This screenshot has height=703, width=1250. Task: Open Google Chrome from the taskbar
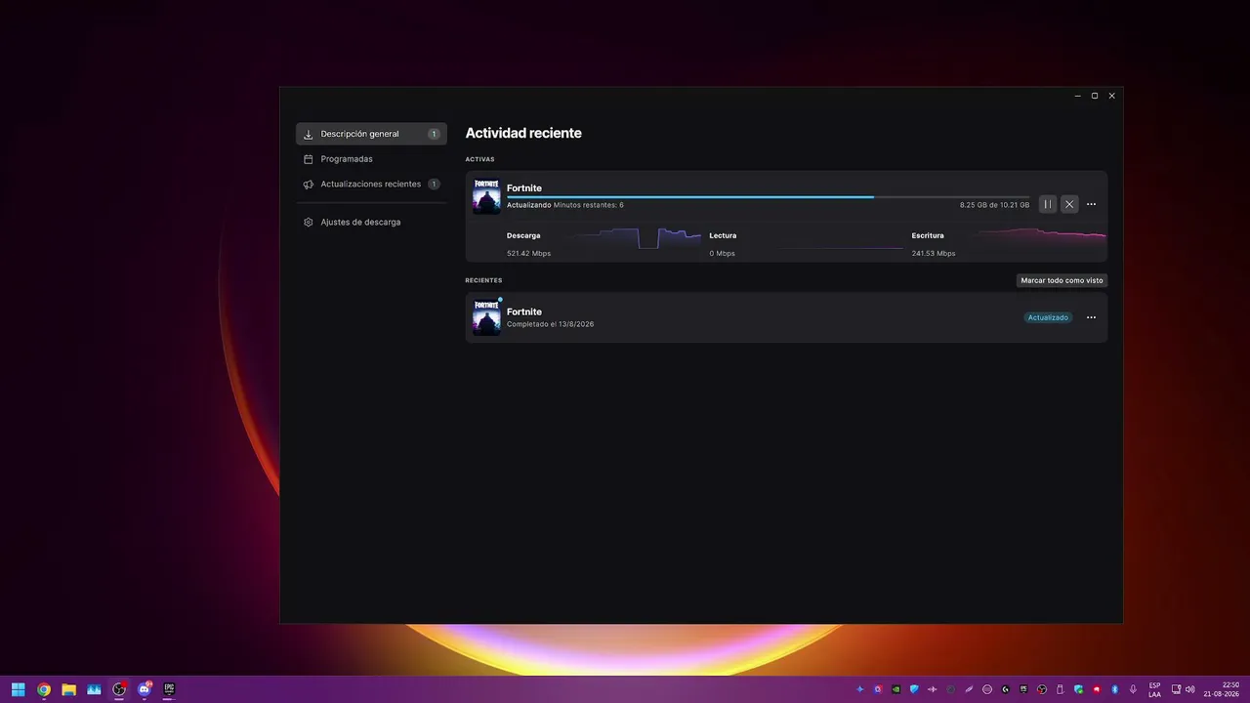click(44, 689)
